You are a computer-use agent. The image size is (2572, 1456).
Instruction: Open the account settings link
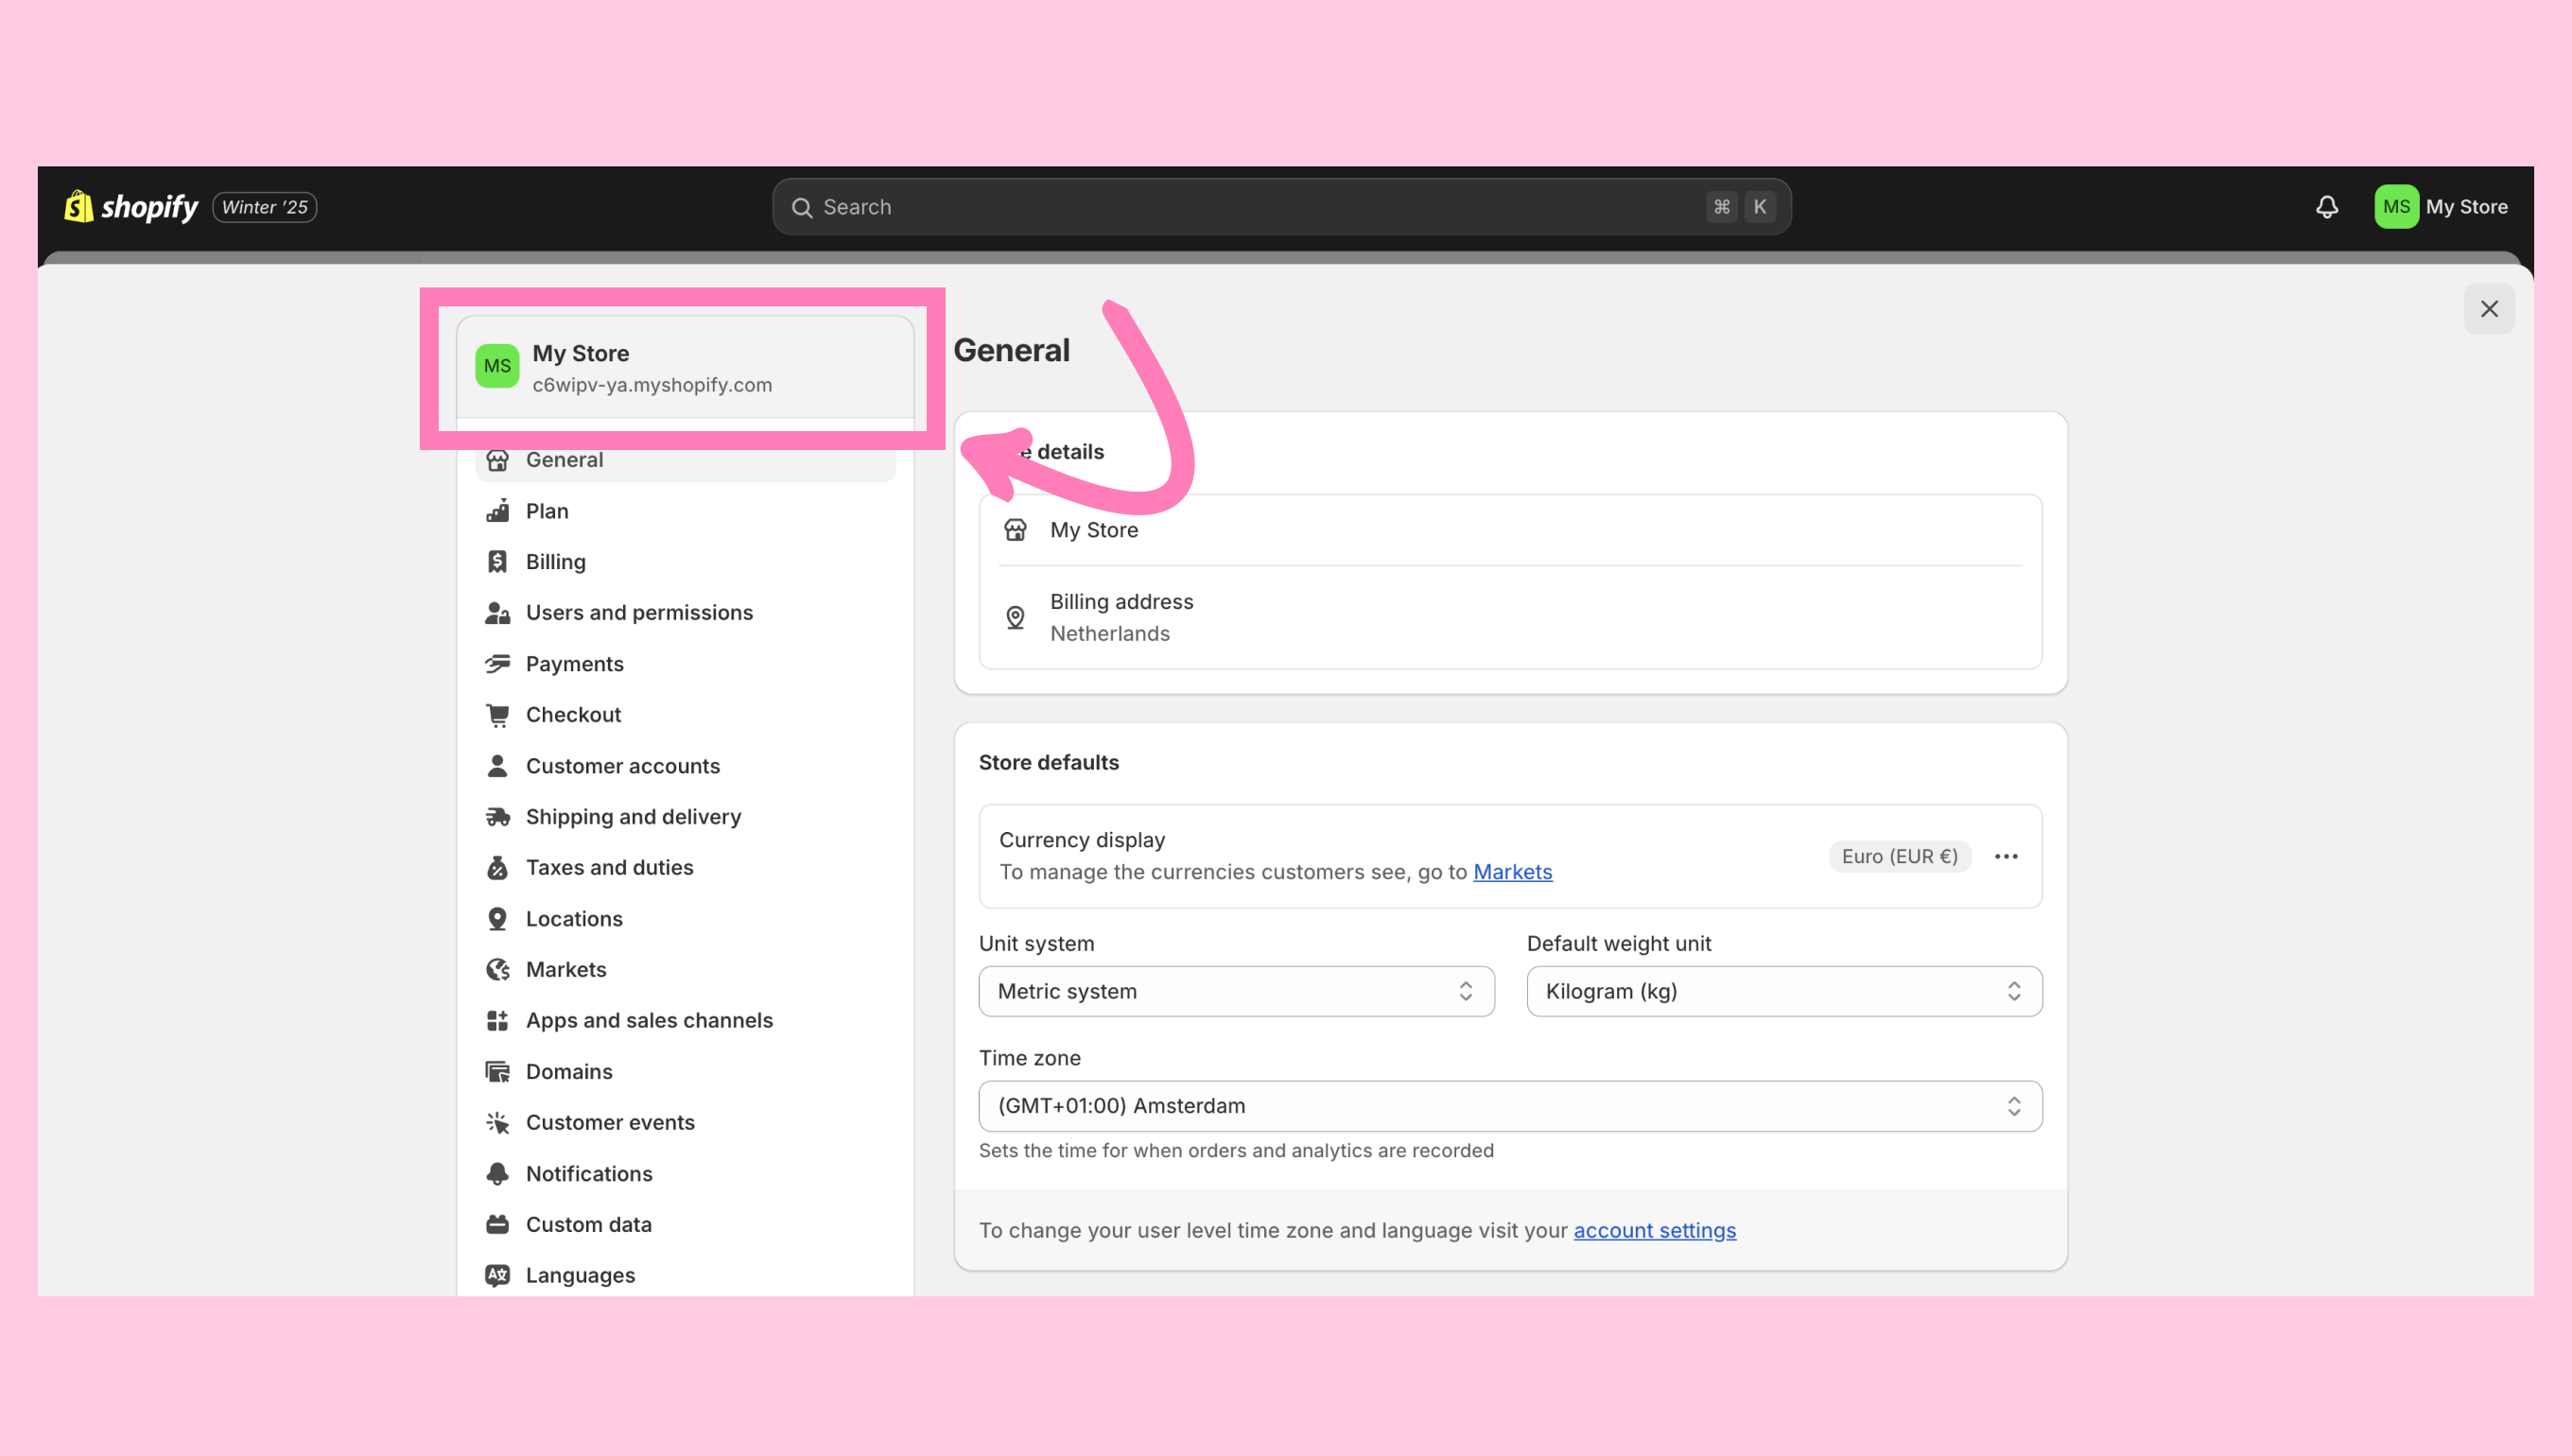coord(1654,1231)
